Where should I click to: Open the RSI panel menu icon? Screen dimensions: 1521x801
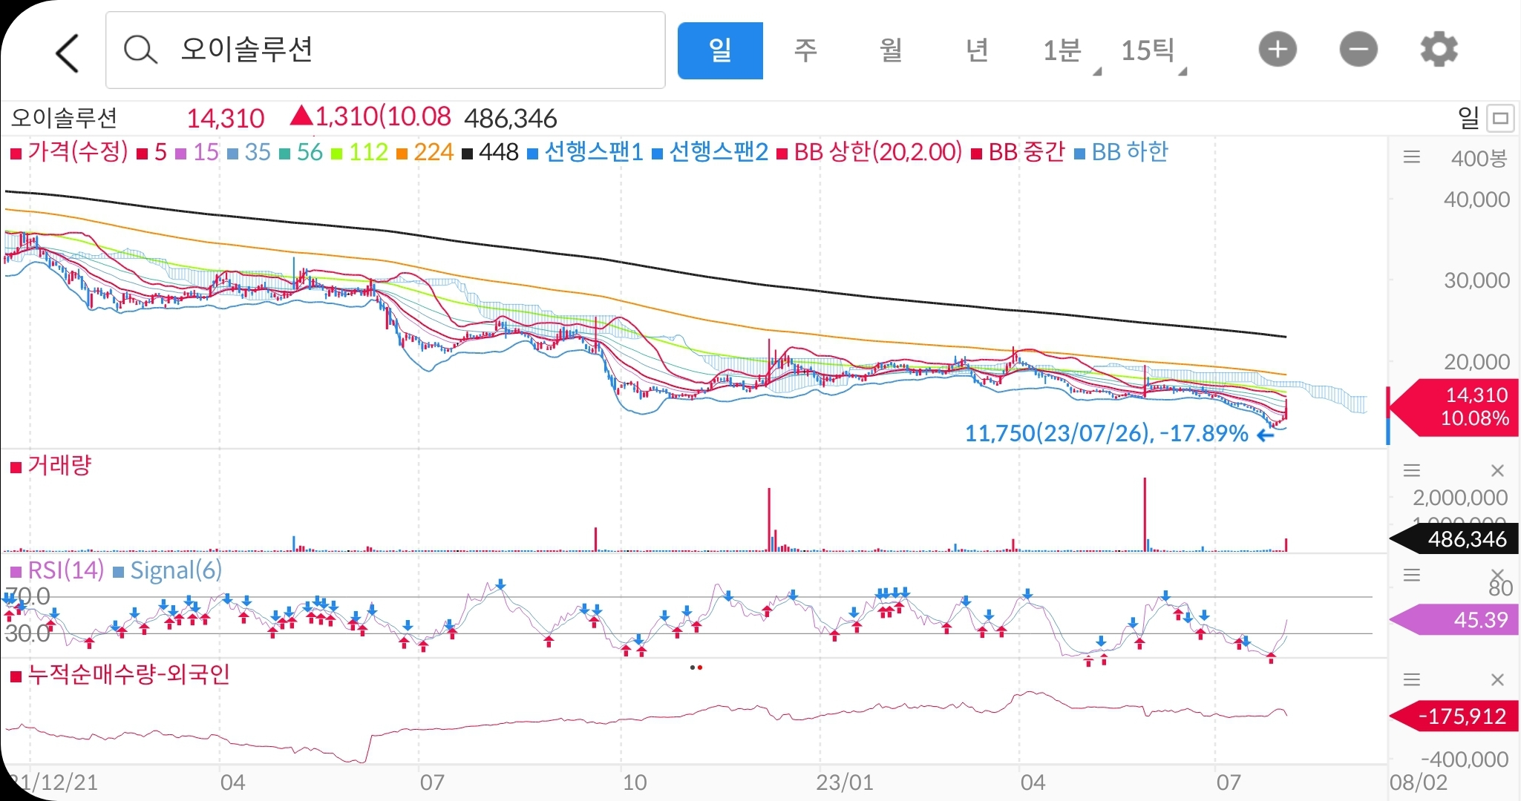click(x=1412, y=575)
